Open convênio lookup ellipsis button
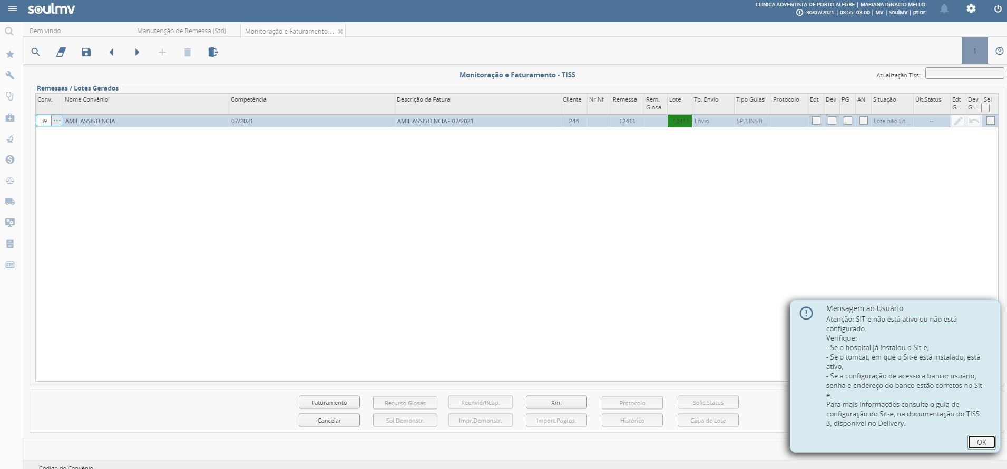1007x469 pixels. point(57,121)
